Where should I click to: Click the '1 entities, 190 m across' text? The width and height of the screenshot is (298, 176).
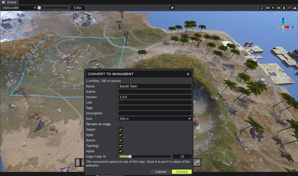click(x=103, y=81)
